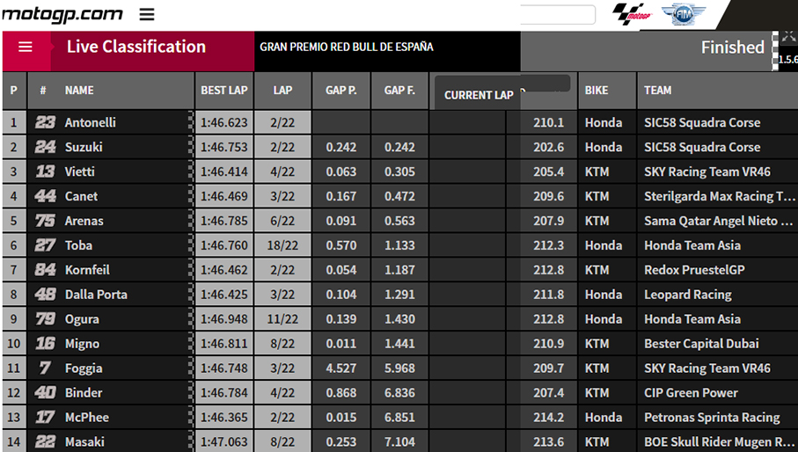Select the Live Classification tab title
The height and width of the screenshot is (452, 798).
point(136,47)
